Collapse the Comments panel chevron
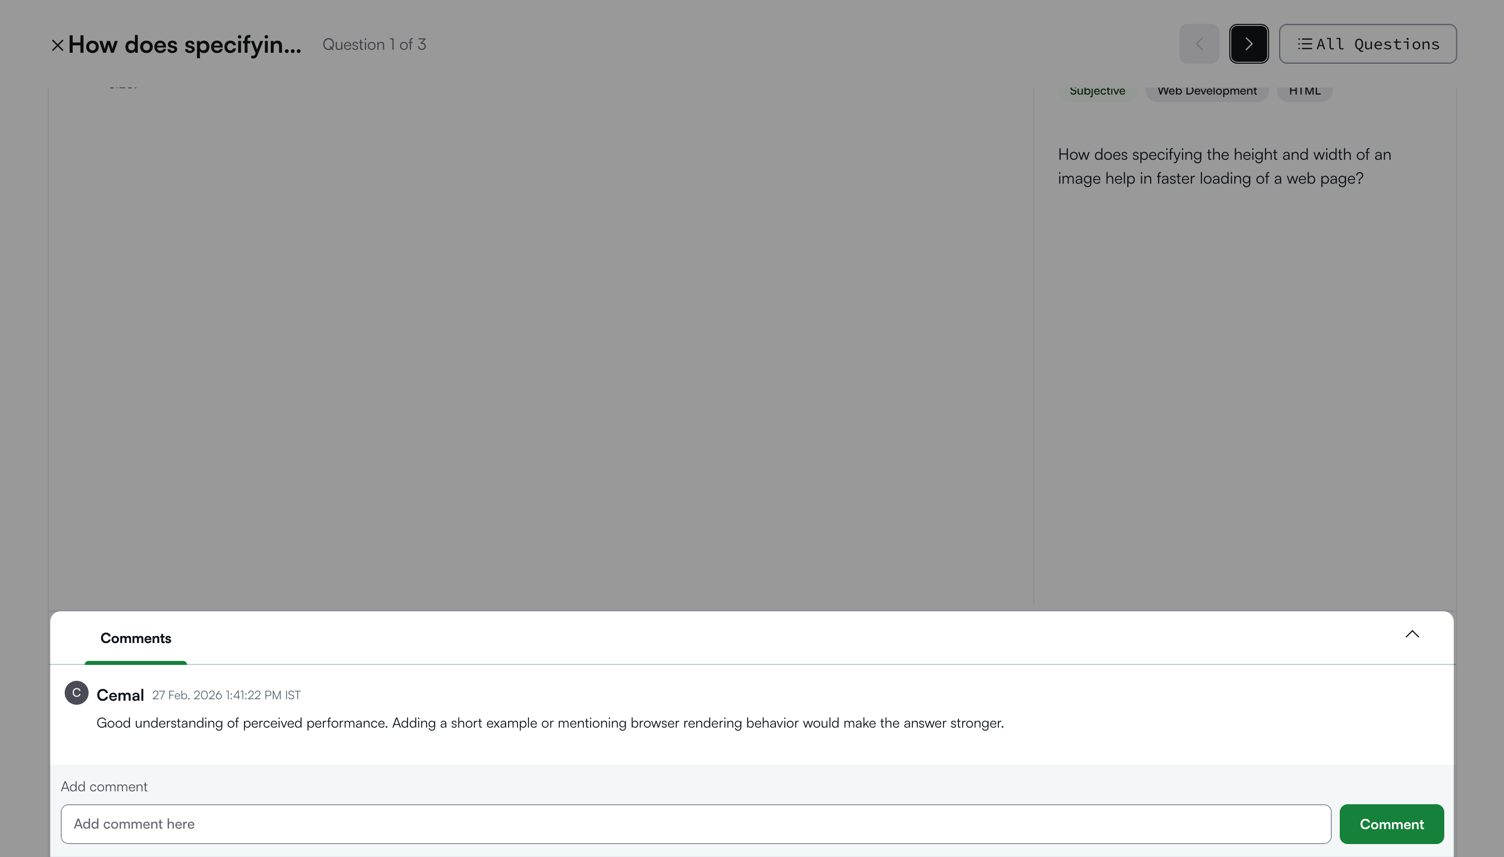The height and width of the screenshot is (857, 1504). pyautogui.click(x=1411, y=634)
